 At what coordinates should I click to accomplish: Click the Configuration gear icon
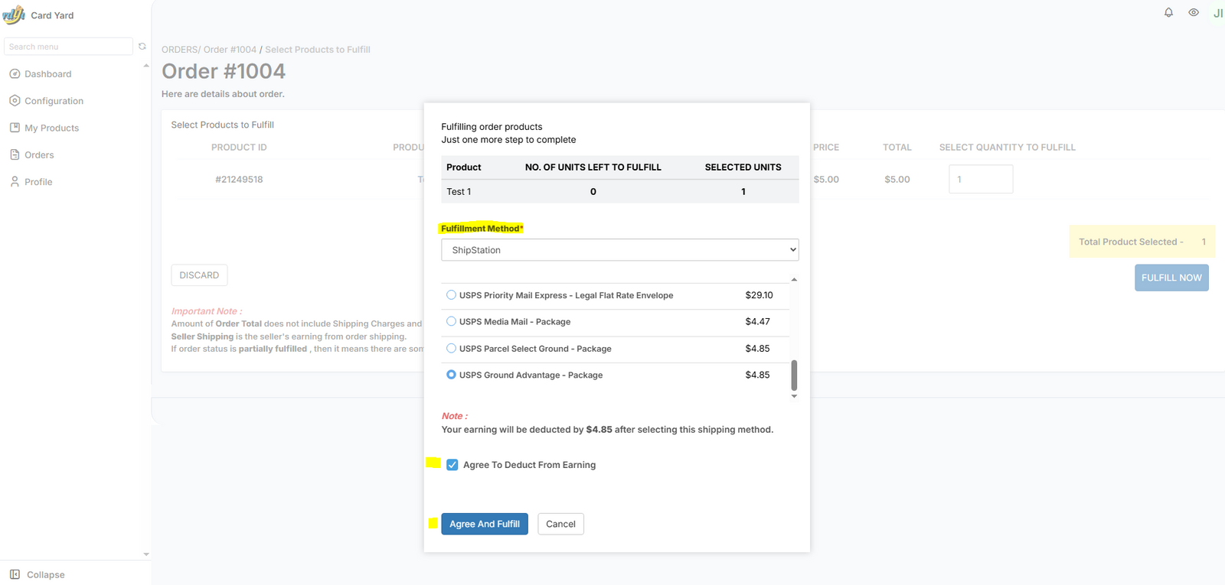15,101
